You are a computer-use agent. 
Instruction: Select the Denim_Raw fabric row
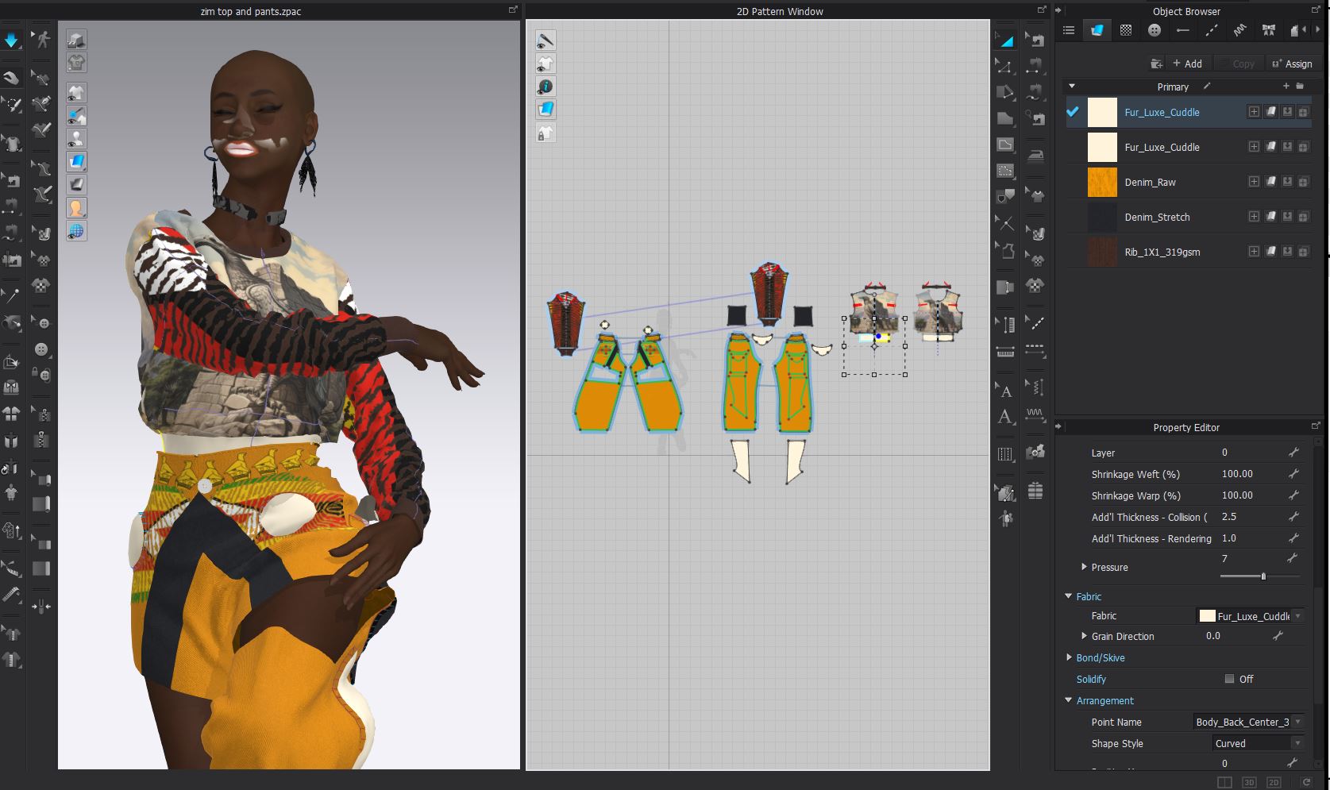[x=1189, y=182]
